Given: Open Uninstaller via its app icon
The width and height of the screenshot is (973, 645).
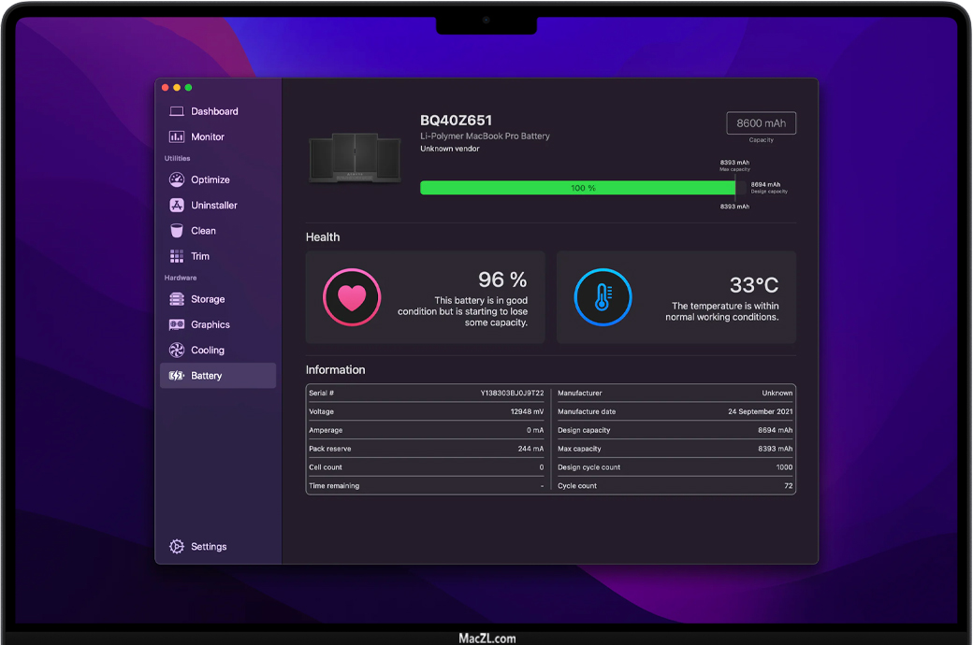Looking at the screenshot, I should point(176,205).
